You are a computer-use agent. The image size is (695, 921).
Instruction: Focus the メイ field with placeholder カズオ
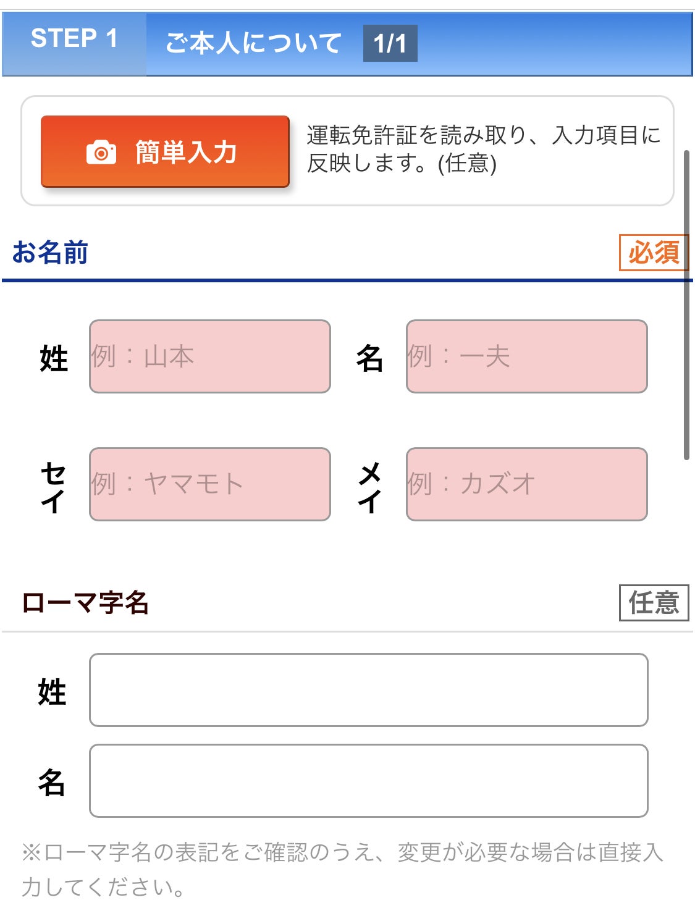526,484
